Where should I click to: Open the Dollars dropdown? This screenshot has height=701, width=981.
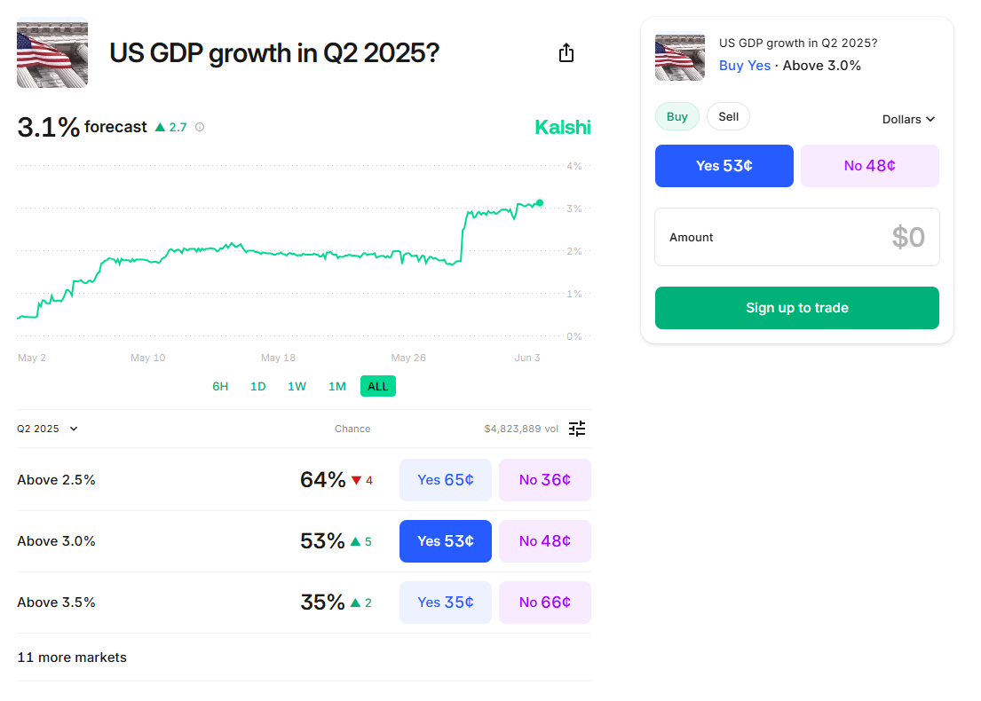tap(908, 120)
